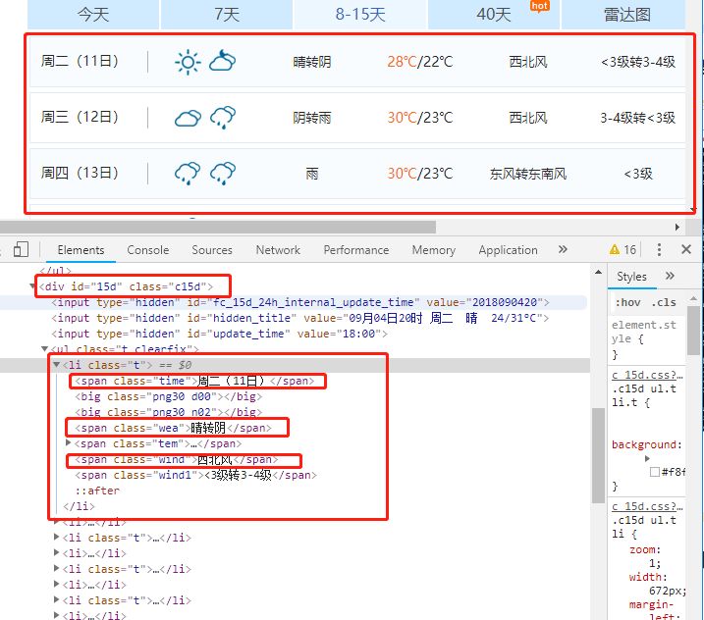This screenshot has height=620, width=704.
Task: Switch to the Console tab
Action: [147, 250]
